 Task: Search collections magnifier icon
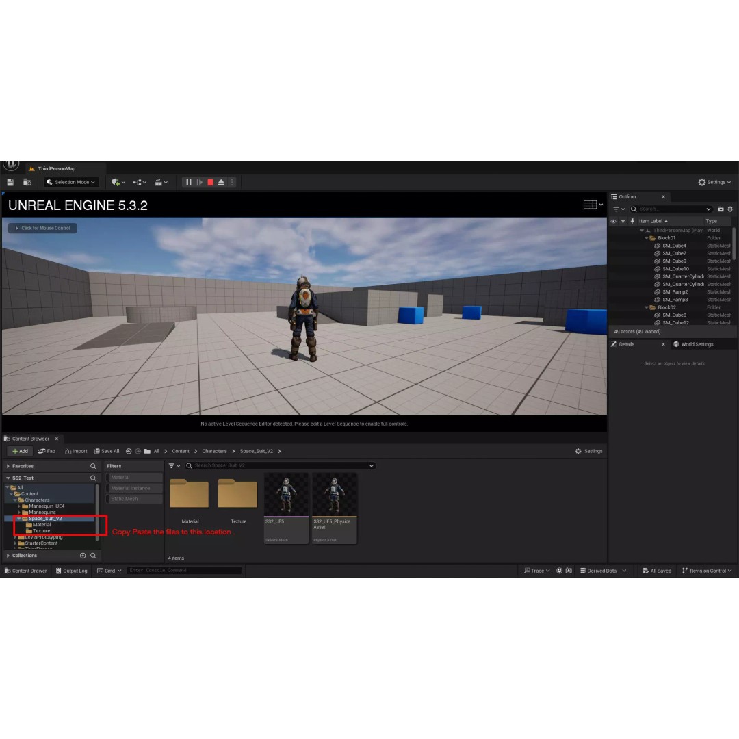point(93,556)
